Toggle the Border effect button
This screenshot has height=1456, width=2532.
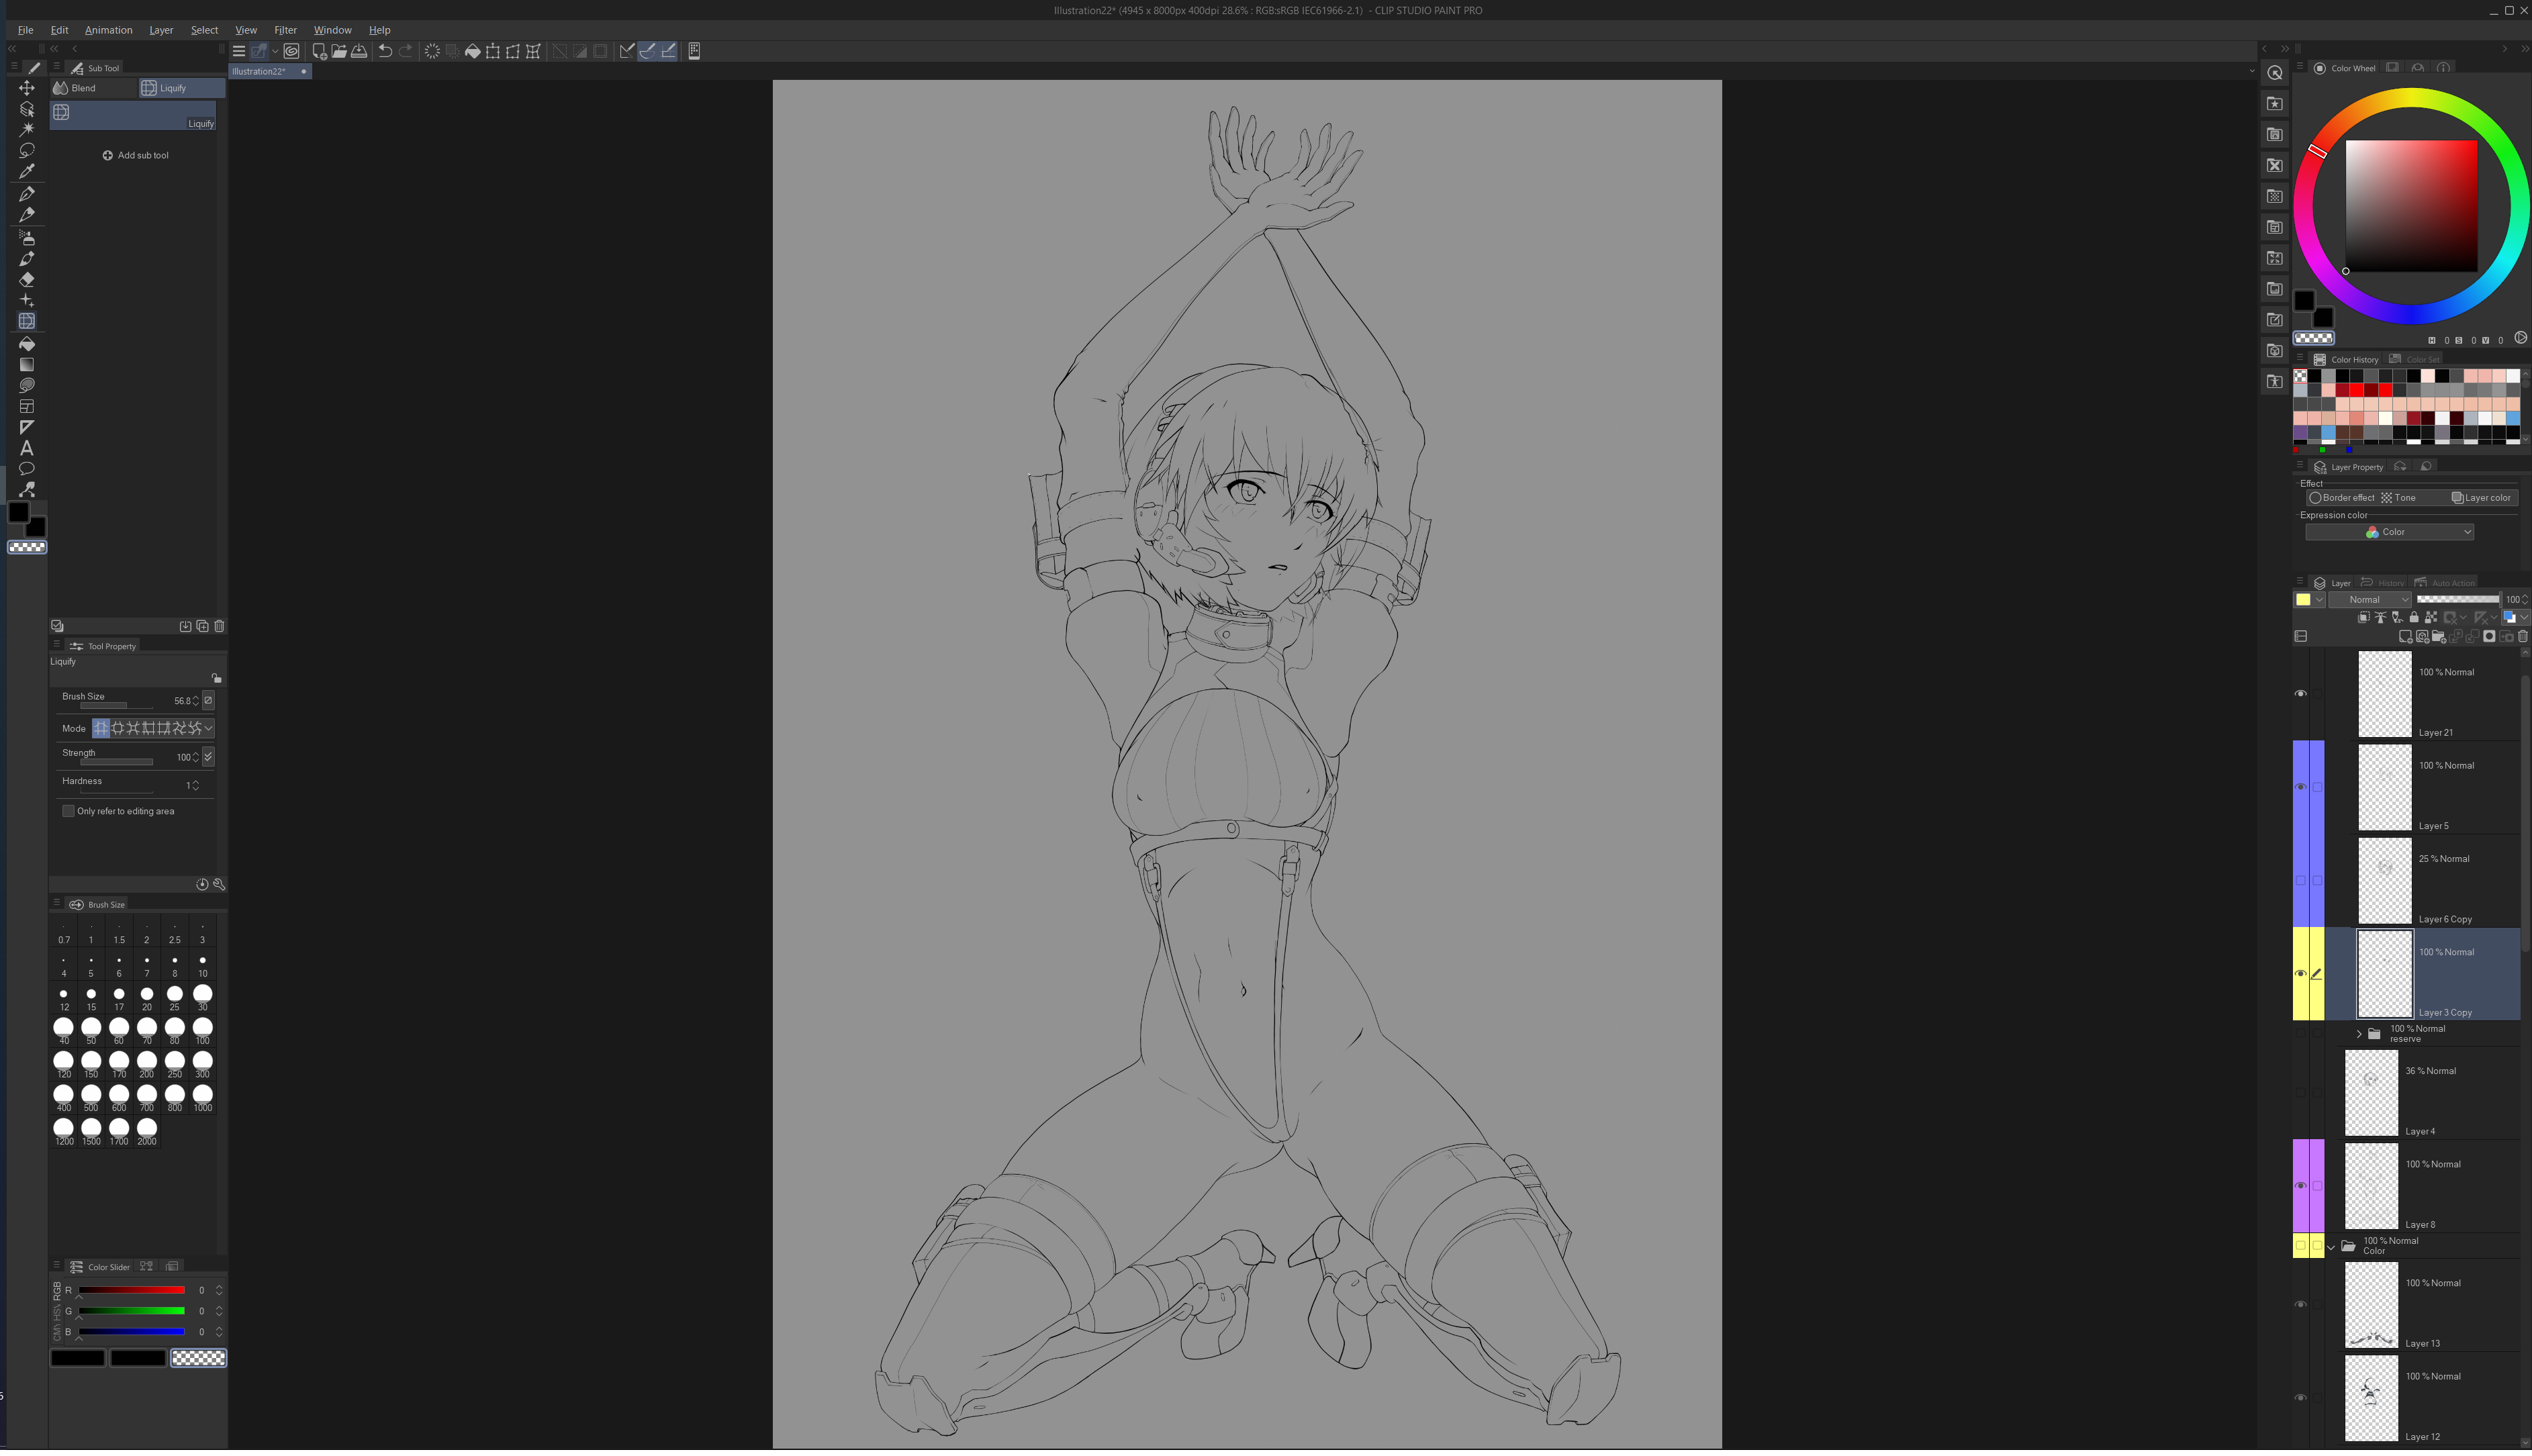click(x=2341, y=498)
